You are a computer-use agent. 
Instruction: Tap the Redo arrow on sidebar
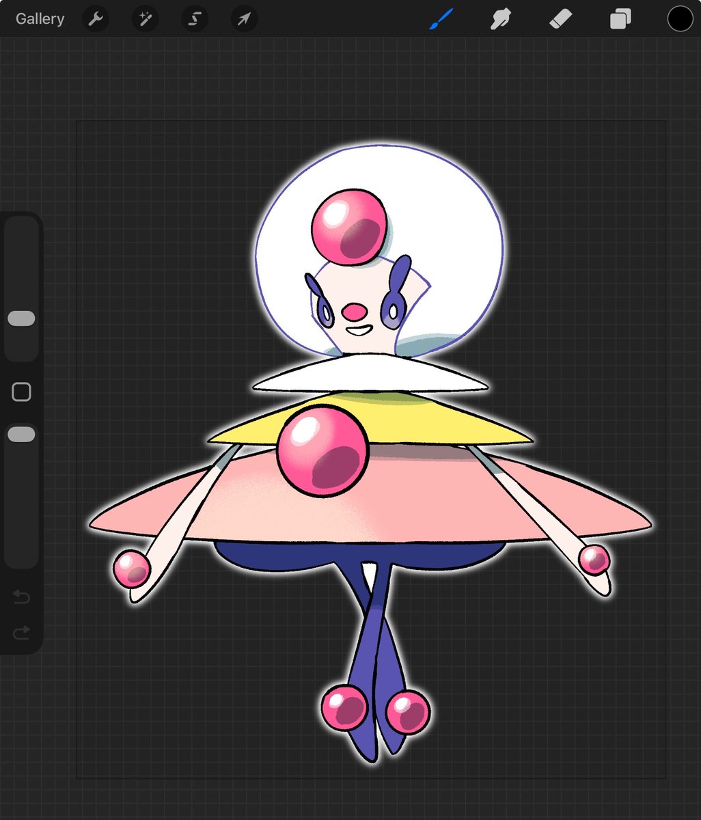(x=21, y=632)
